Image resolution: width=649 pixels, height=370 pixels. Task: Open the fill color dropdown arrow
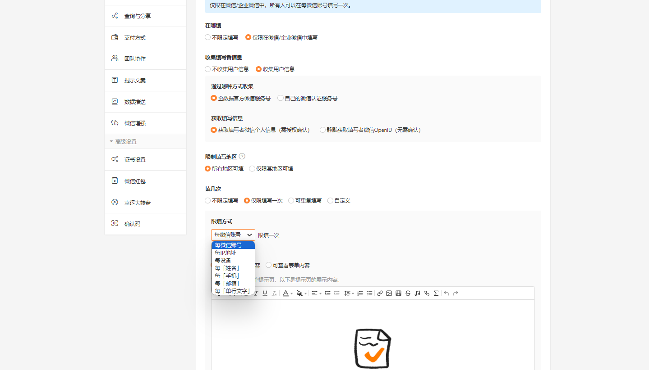coord(305,293)
